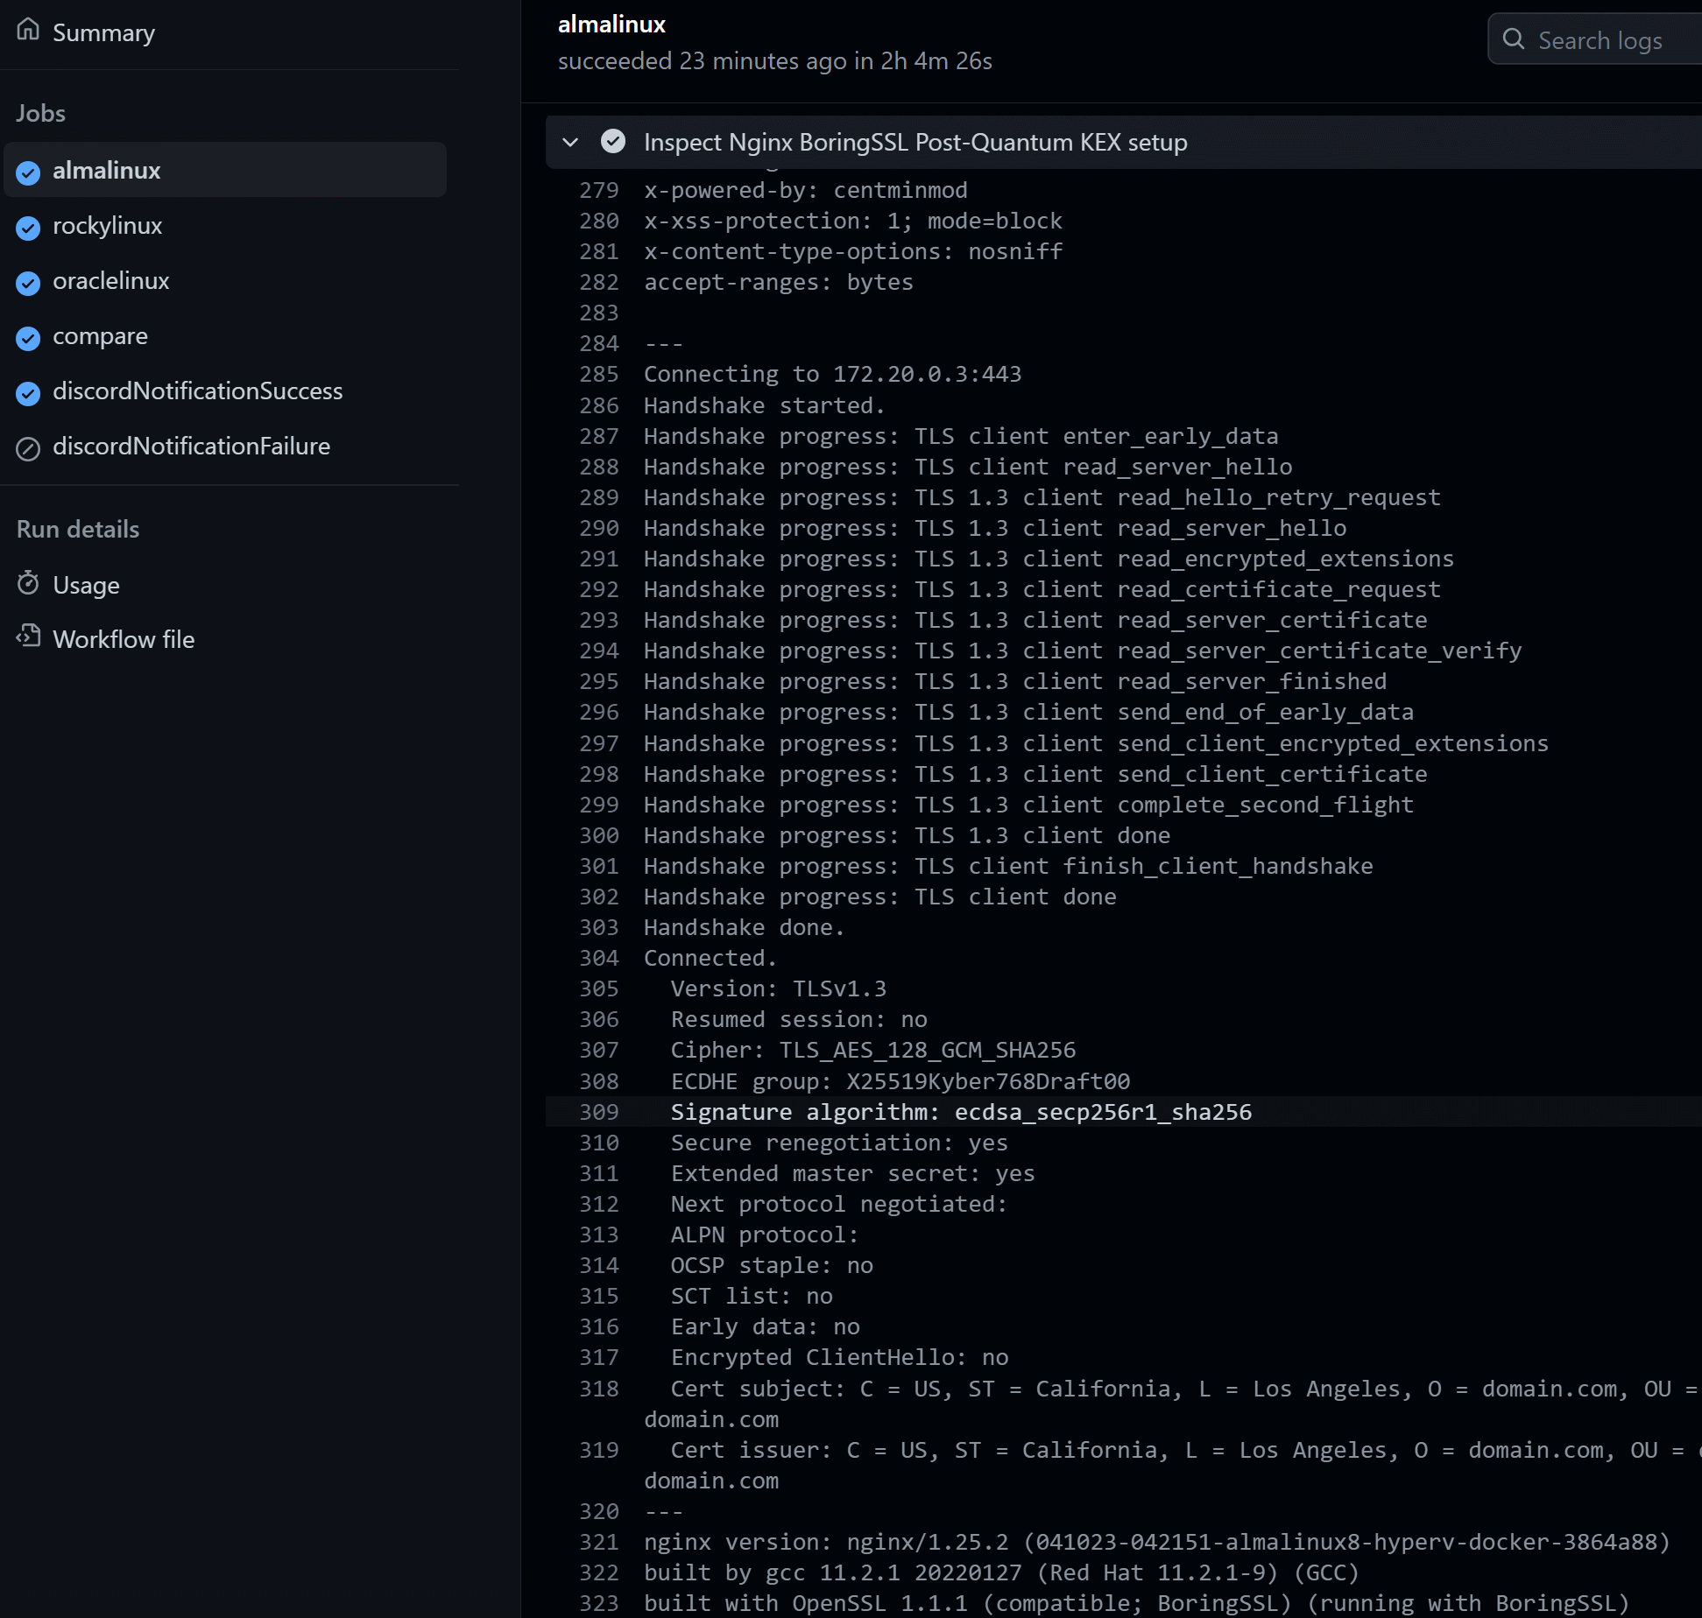Click the rockylinux success checkmark icon
The height and width of the screenshot is (1618, 1702).
(28, 228)
